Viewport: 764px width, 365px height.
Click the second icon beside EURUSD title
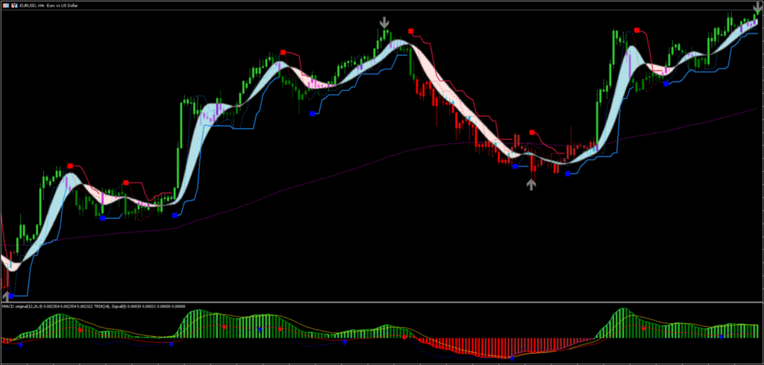coord(14,5)
